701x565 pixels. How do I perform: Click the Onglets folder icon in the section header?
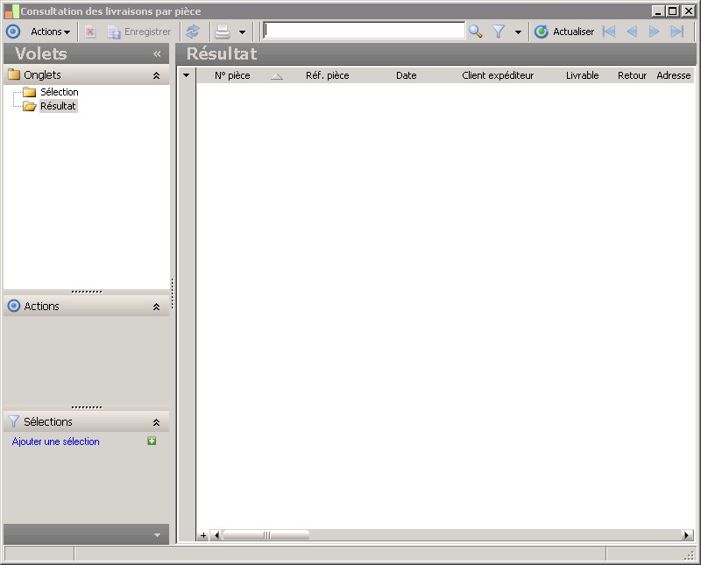click(x=14, y=74)
